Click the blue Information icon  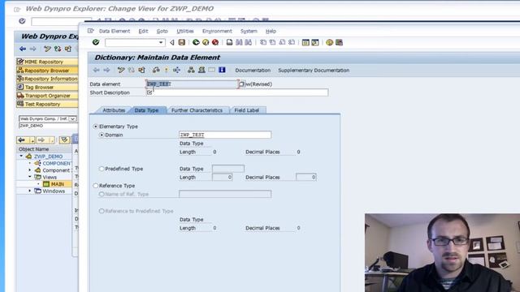tap(222, 70)
